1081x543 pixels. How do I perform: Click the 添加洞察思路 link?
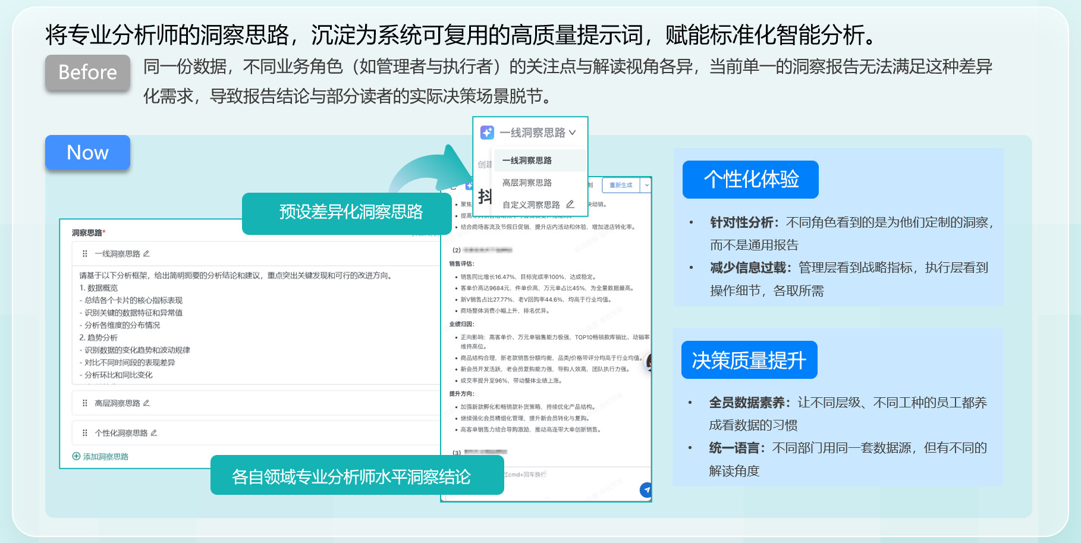point(106,457)
